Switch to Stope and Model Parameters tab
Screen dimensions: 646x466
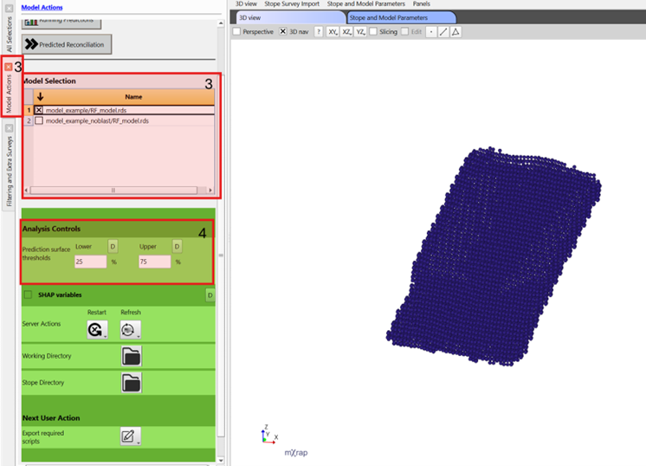[401, 17]
